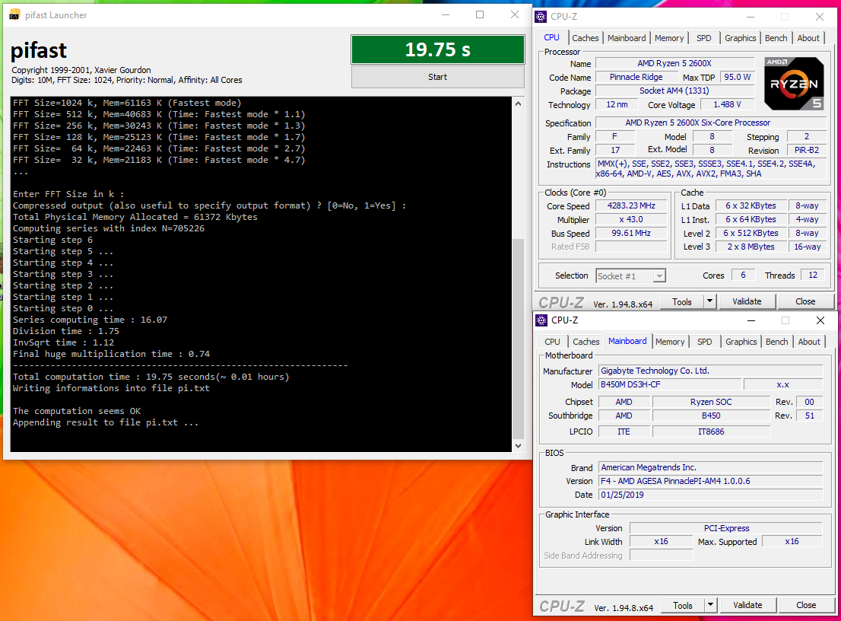
Task: Expand Tools dropdown arrow in lower CPU-Z window
Action: (x=710, y=606)
